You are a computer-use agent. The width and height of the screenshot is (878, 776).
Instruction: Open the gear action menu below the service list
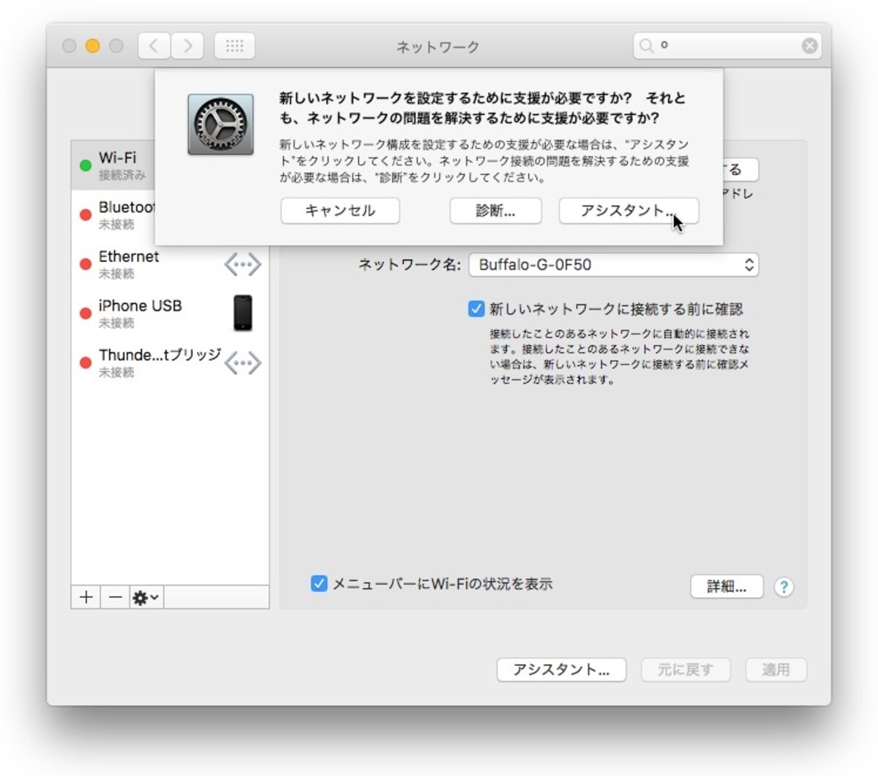click(x=146, y=597)
